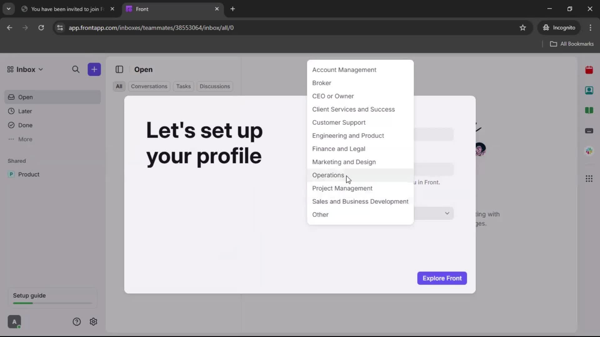Click the Explore Front button

(x=442, y=278)
